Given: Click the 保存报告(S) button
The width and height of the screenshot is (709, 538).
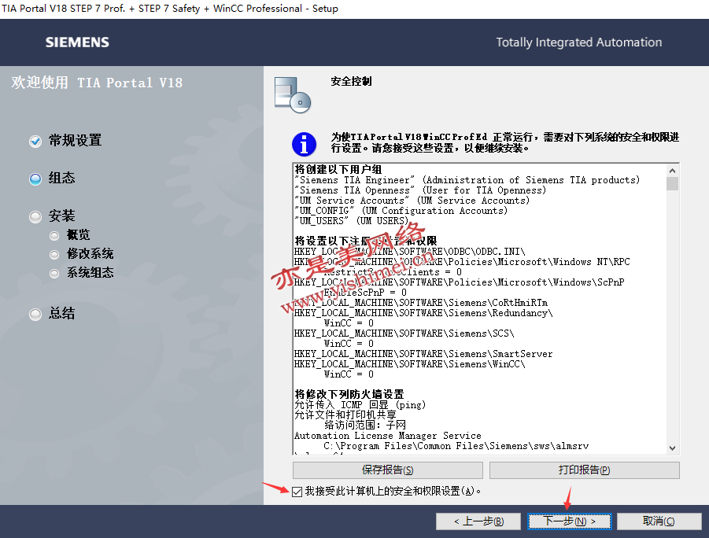Looking at the screenshot, I should click(x=387, y=470).
